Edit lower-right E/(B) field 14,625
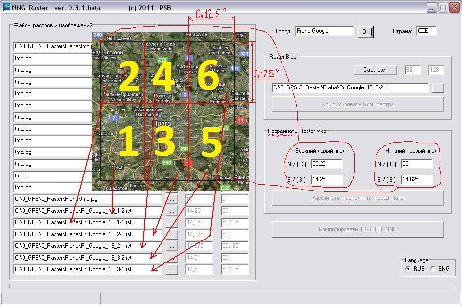 pyautogui.click(x=416, y=179)
